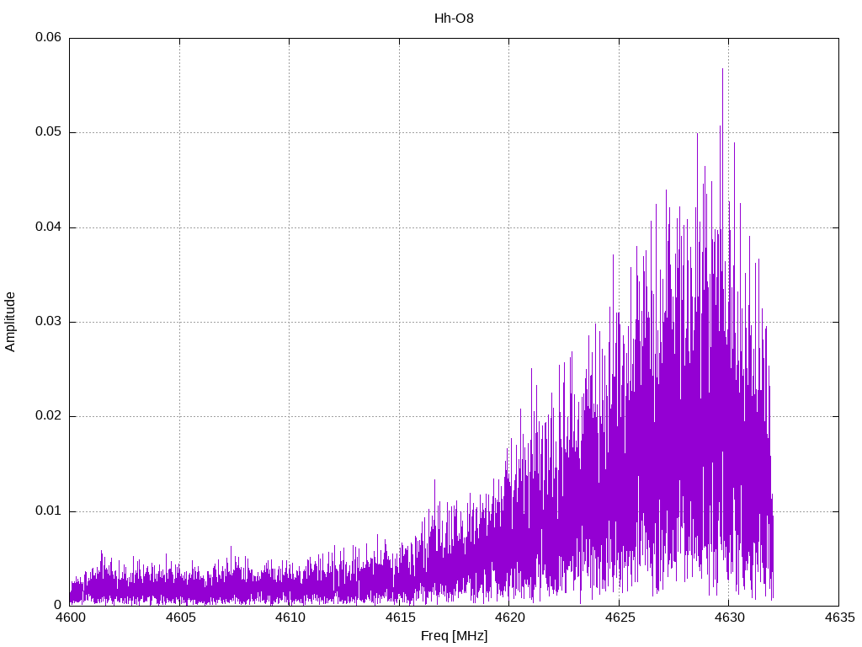Click the 0.02 y-axis tick label
Viewport: 862px width, 647px height.
pos(48,416)
